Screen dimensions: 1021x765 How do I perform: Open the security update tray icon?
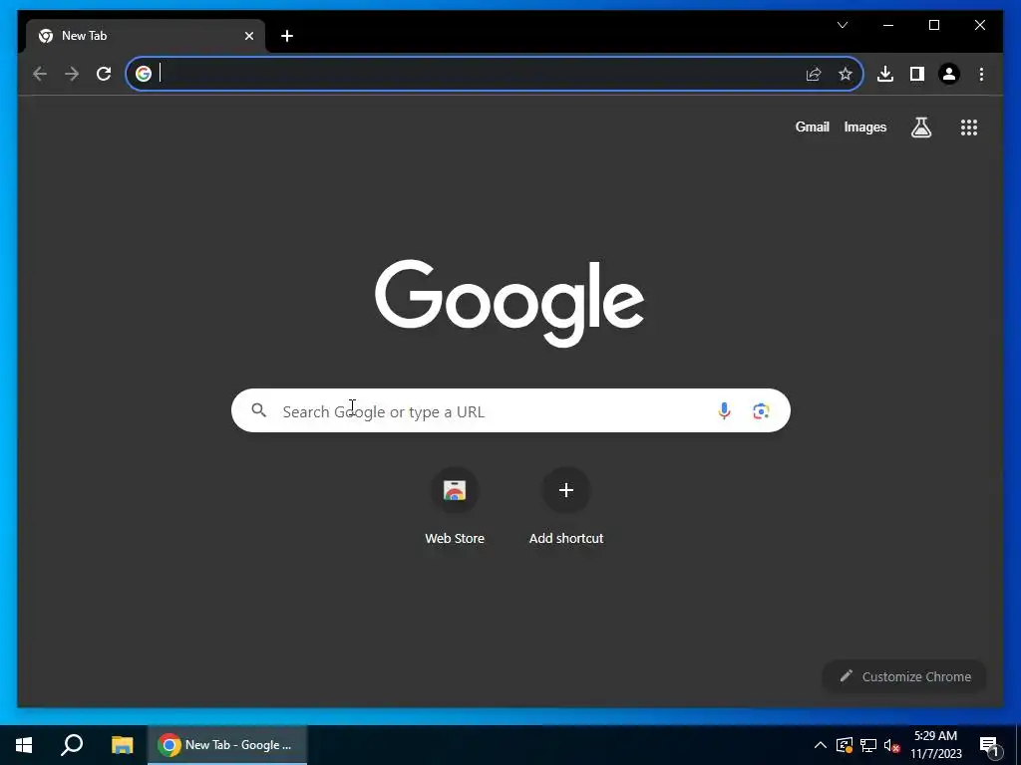[844, 745]
